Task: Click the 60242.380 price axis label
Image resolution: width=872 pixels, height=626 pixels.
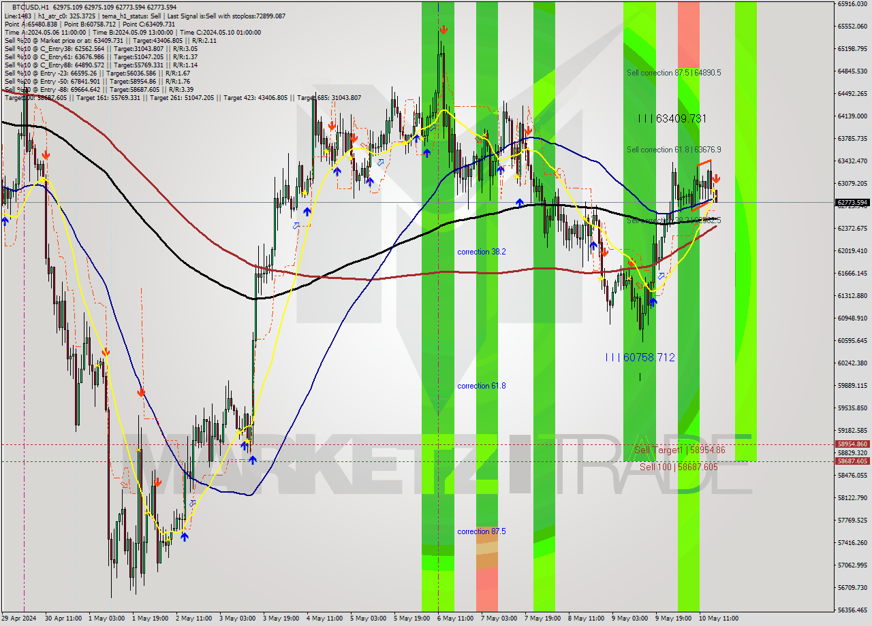Action: tap(852, 363)
